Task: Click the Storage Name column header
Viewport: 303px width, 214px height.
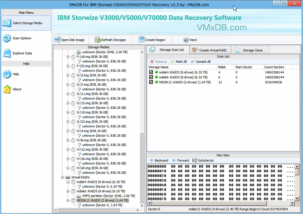Action: pyautogui.click(x=182, y=67)
